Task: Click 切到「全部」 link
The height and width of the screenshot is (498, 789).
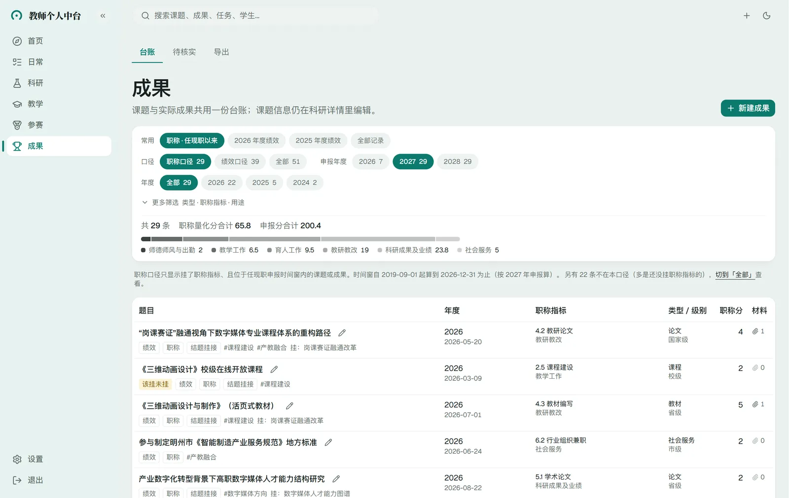Action: click(735, 275)
